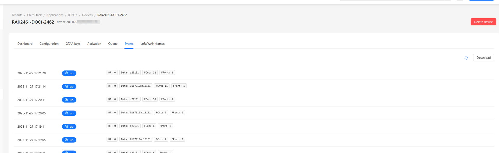This screenshot has height=153, width=499.
Task: Click the blue loading spinner icon near Download
Action: (x=466, y=58)
